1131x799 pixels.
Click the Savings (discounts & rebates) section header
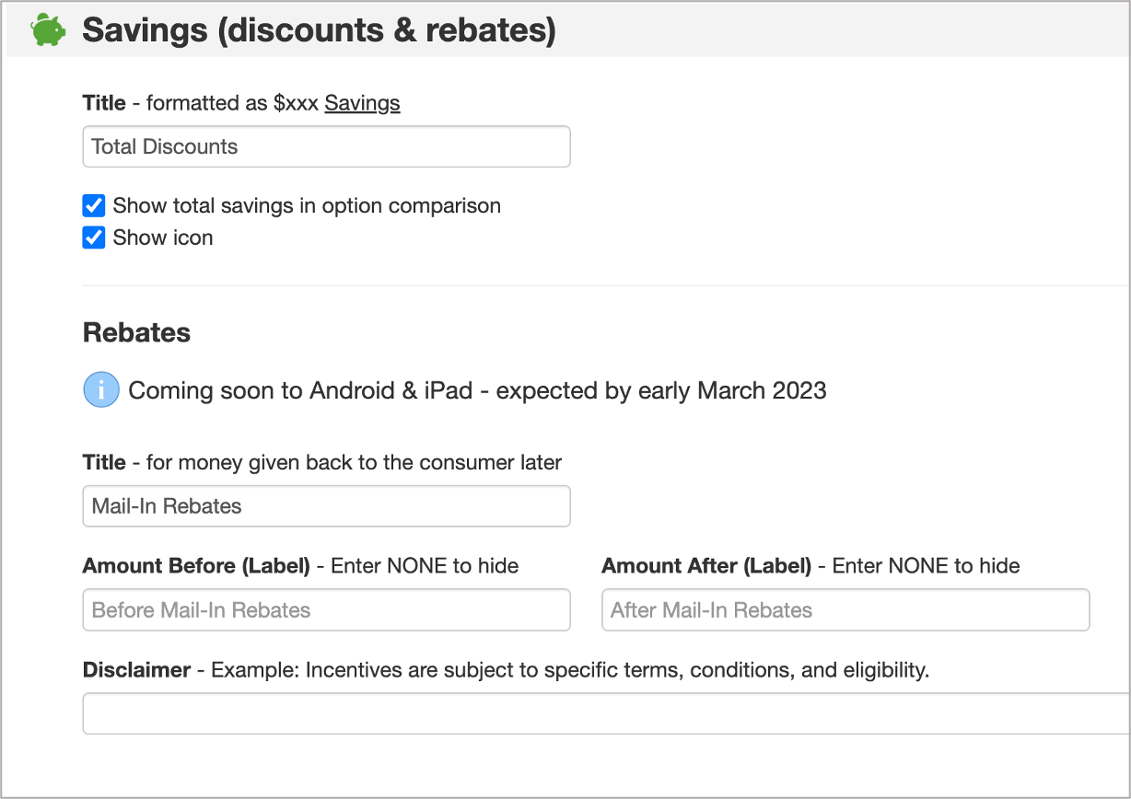(x=319, y=30)
